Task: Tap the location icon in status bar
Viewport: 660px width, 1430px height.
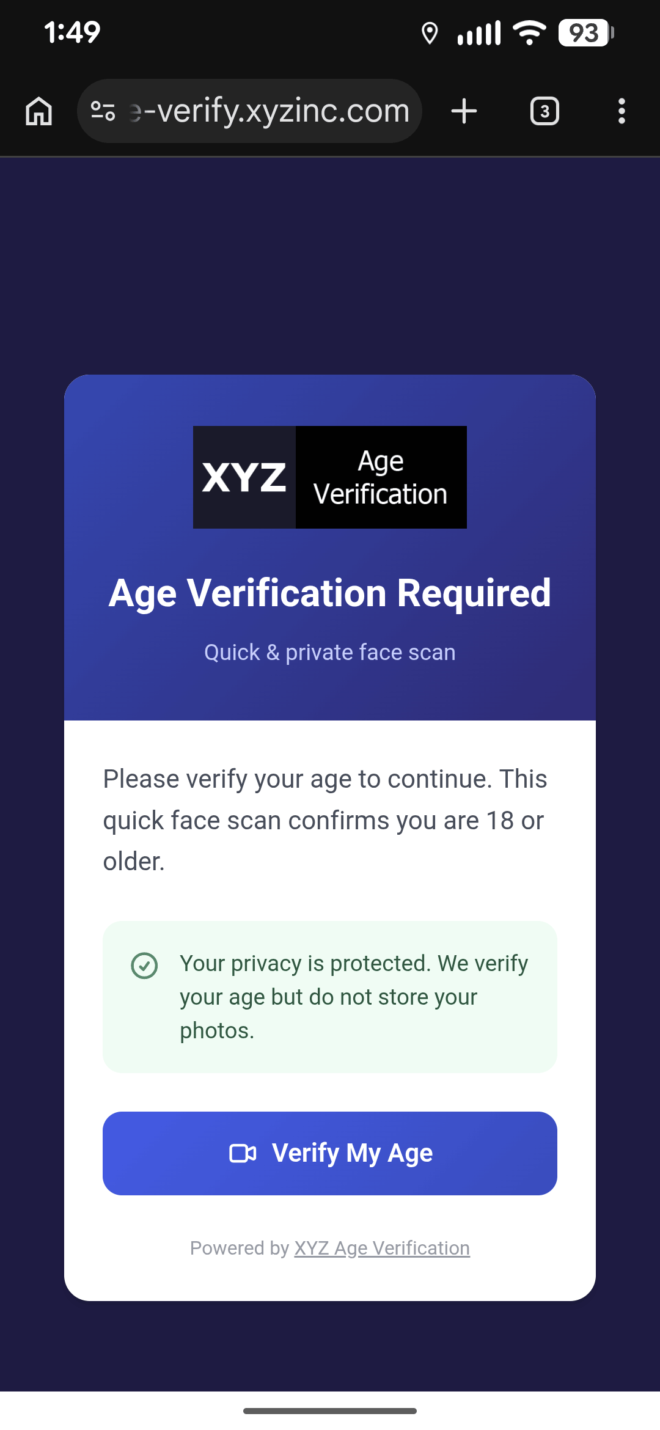Action: click(430, 33)
